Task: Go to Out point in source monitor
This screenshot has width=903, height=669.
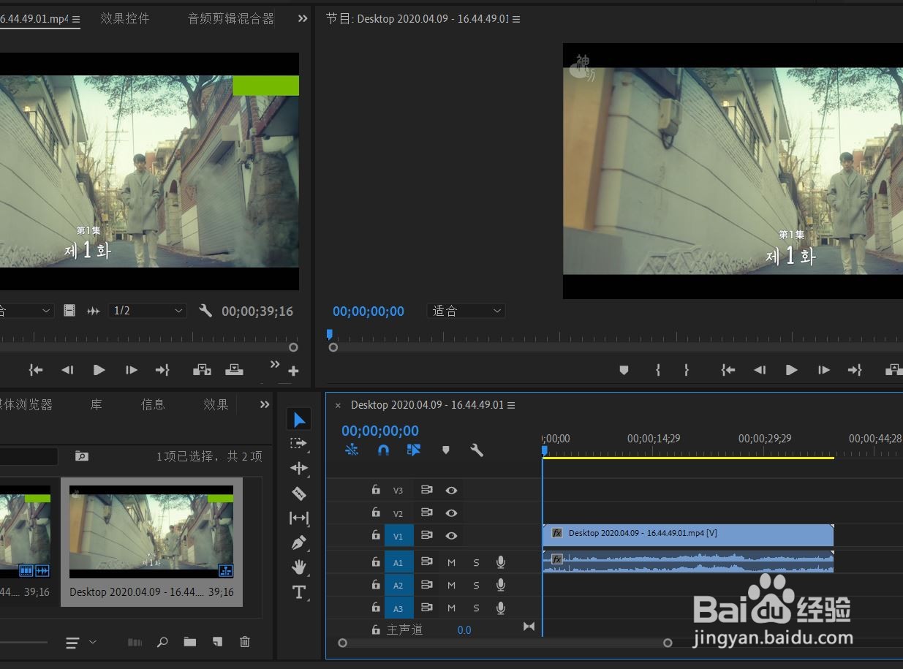Action: tap(162, 370)
